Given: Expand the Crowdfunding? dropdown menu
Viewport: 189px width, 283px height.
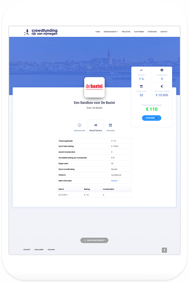Looking at the screenshot, I should [111, 32].
